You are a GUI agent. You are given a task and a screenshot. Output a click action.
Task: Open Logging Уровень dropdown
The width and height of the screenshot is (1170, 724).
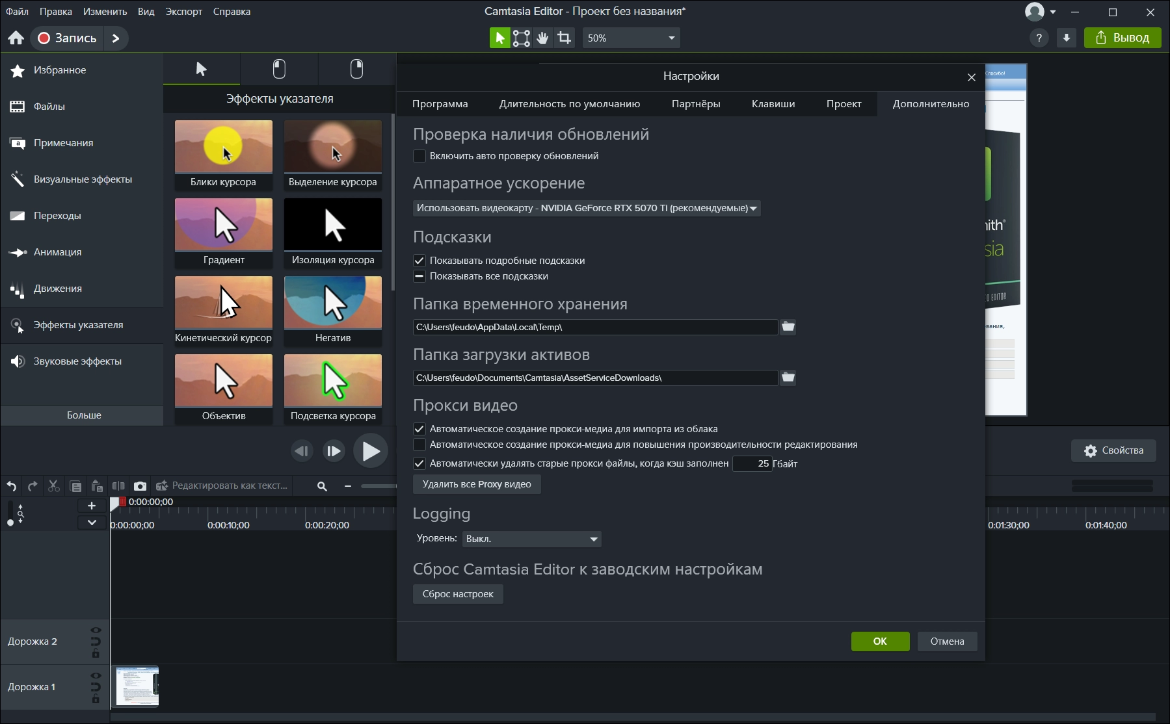pyautogui.click(x=531, y=539)
